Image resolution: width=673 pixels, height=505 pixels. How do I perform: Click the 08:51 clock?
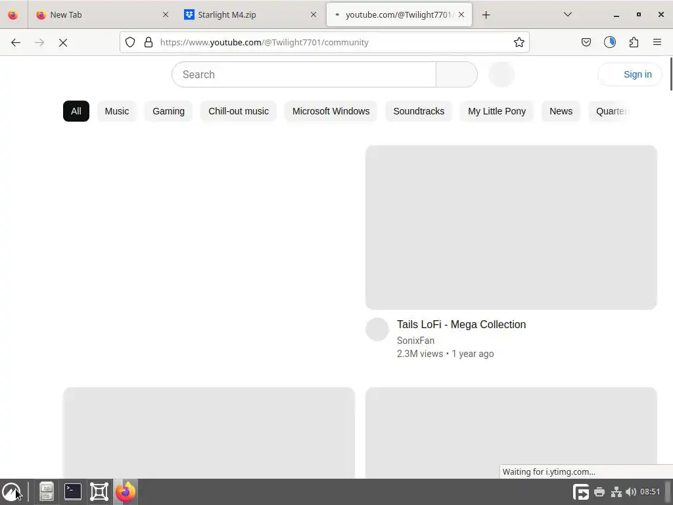pos(650,492)
